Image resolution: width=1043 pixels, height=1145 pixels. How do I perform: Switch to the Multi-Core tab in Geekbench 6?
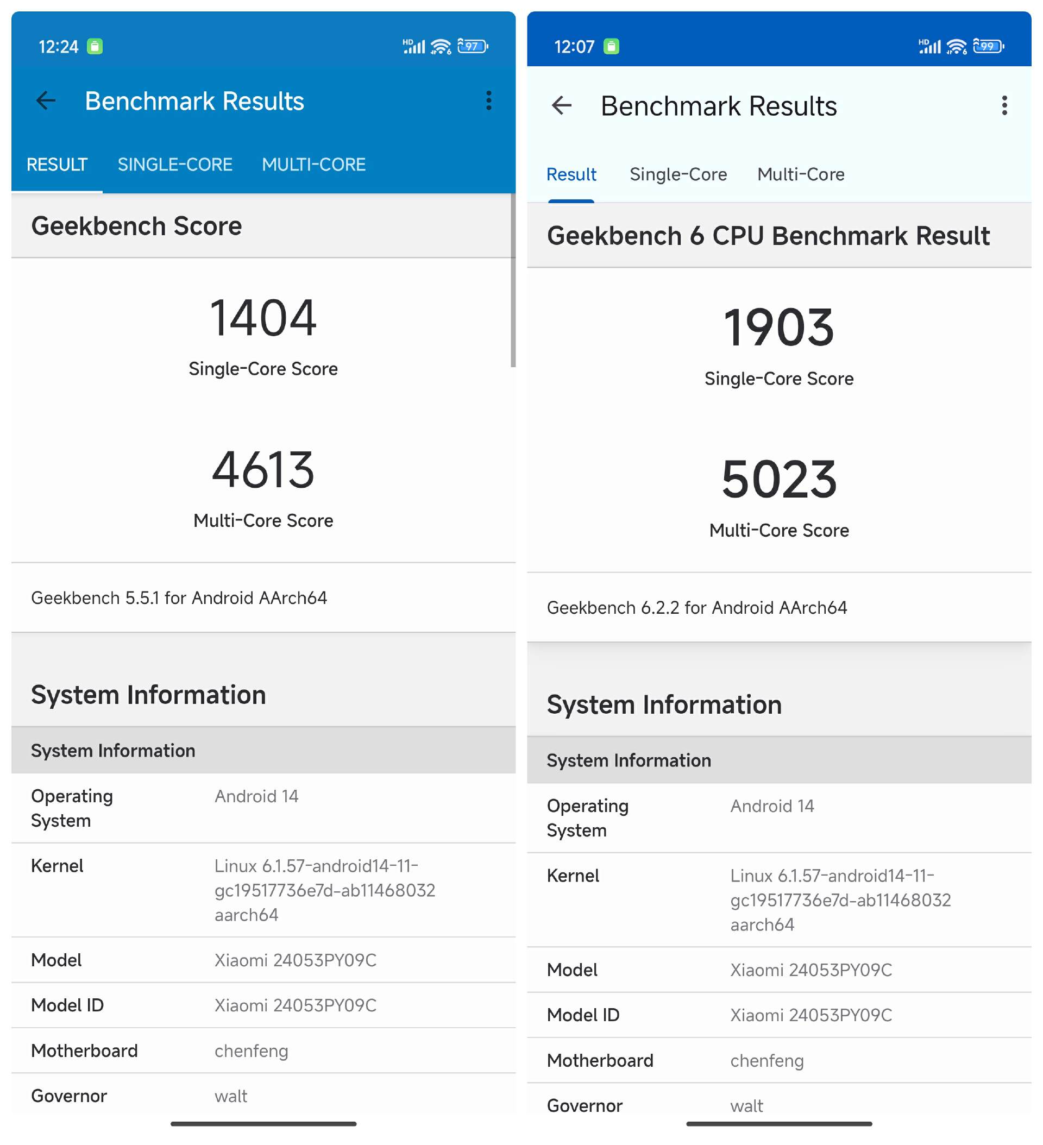801,174
